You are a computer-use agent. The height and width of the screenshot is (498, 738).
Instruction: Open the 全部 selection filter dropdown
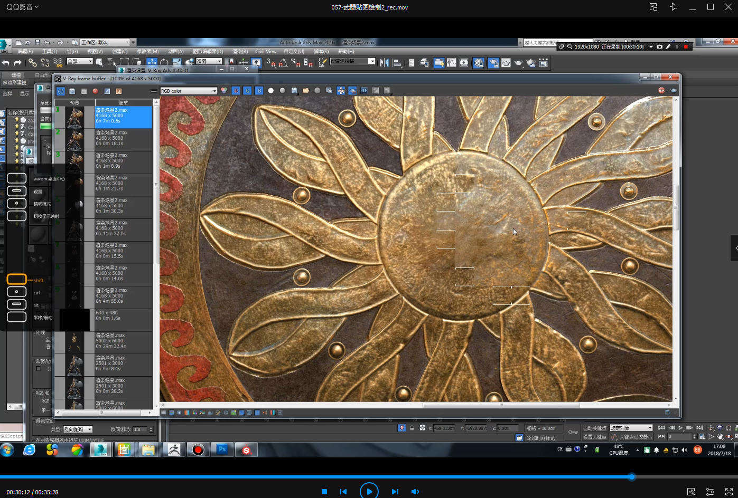coord(80,62)
